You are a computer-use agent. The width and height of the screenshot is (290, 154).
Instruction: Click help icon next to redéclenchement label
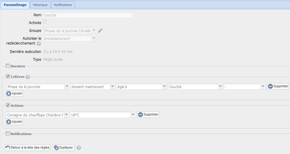tap(39, 44)
